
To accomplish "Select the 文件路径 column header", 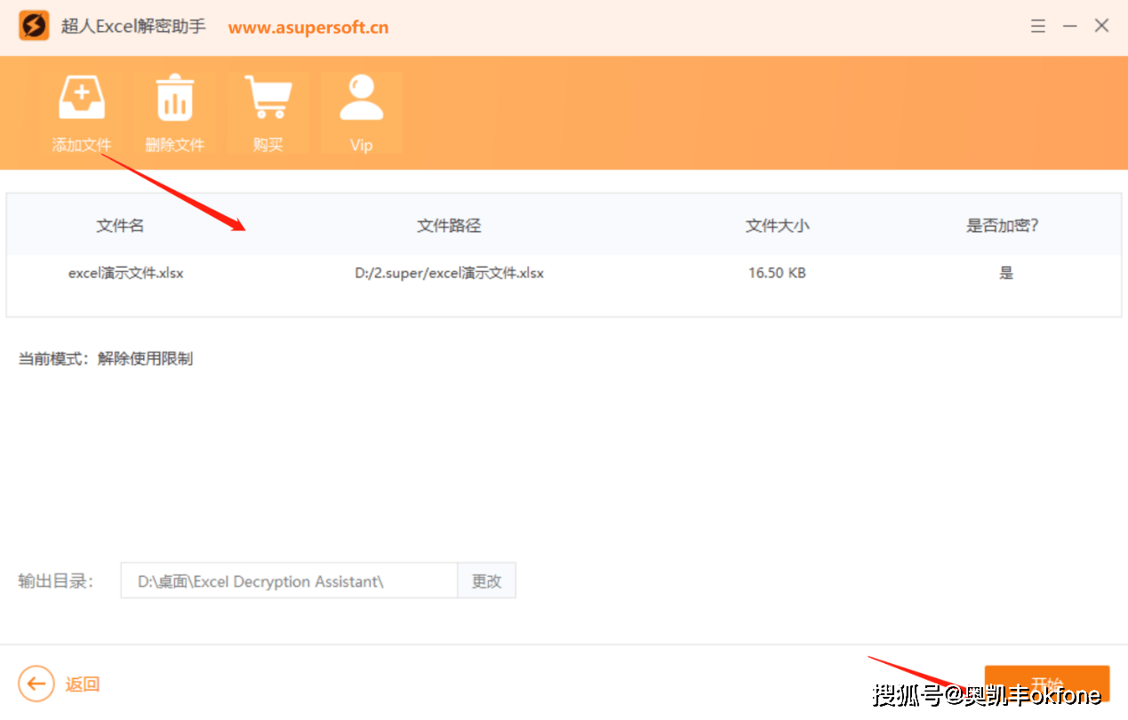I will (449, 226).
